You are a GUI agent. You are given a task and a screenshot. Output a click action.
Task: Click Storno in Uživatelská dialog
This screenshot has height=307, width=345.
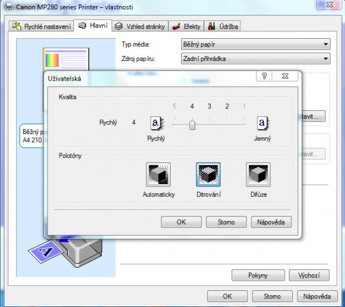(226, 222)
